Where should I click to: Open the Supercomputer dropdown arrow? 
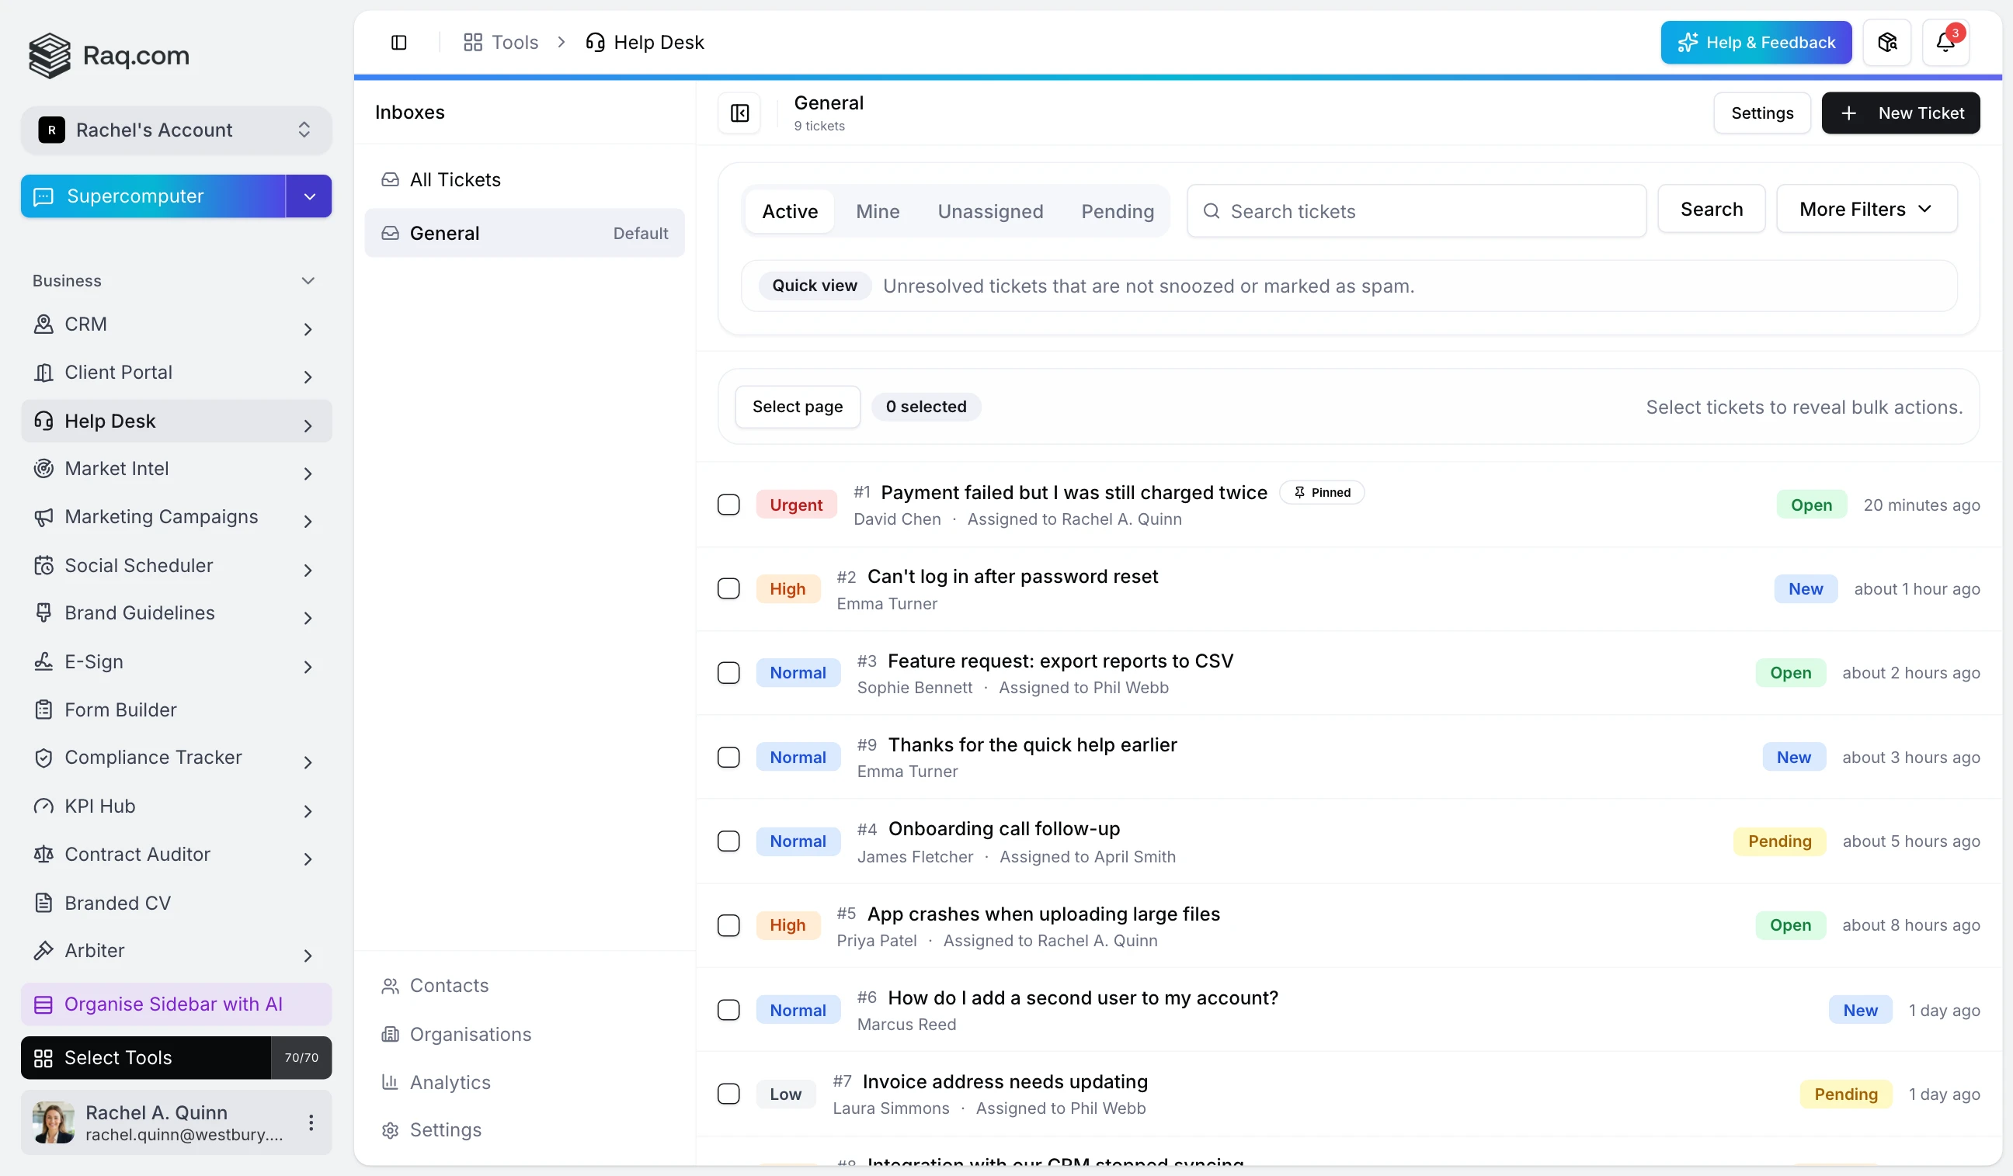(309, 196)
